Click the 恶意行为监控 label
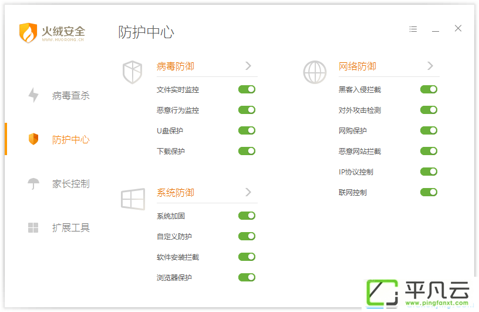Screen dimensions: 479x312 (x=178, y=110)
